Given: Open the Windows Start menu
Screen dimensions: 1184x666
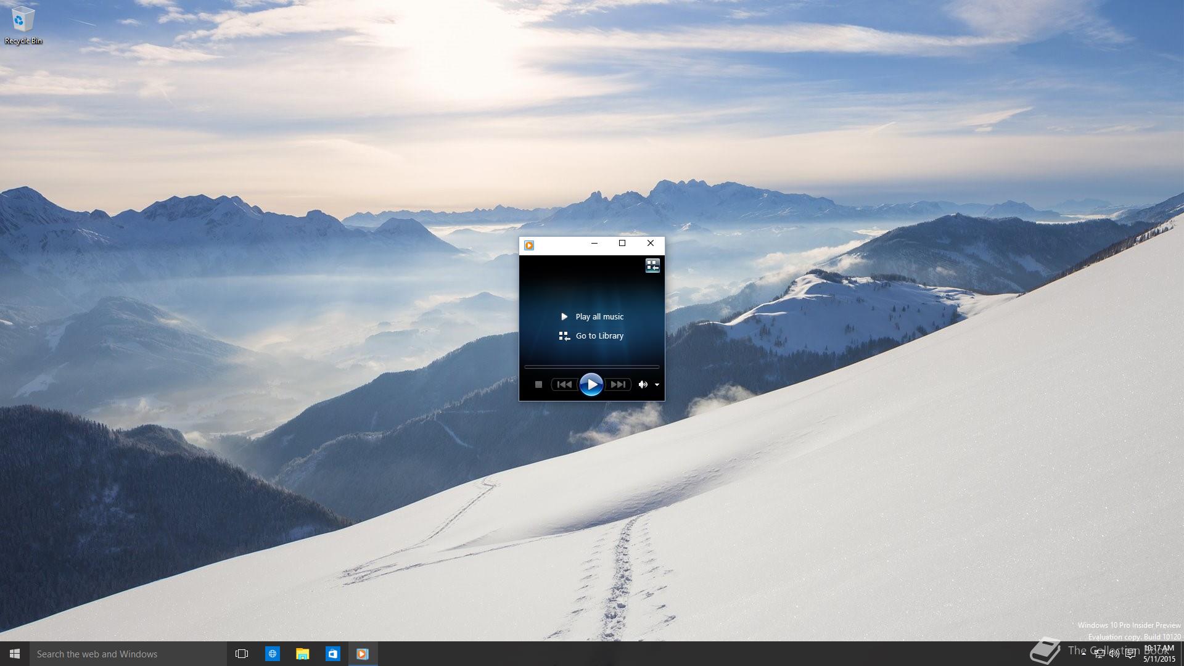Looking at the screenshot, I should pyautogui.click(x=15, y=654).
